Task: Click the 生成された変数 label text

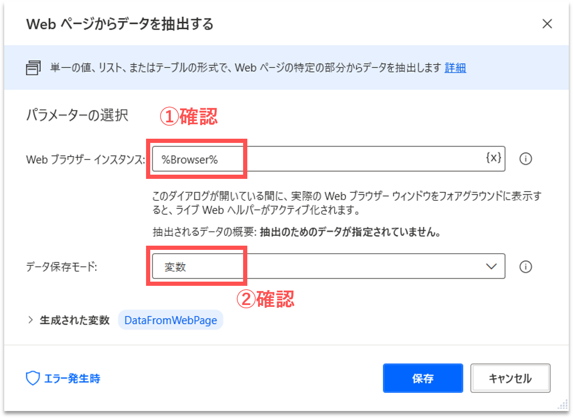Action: coord(75,320)
